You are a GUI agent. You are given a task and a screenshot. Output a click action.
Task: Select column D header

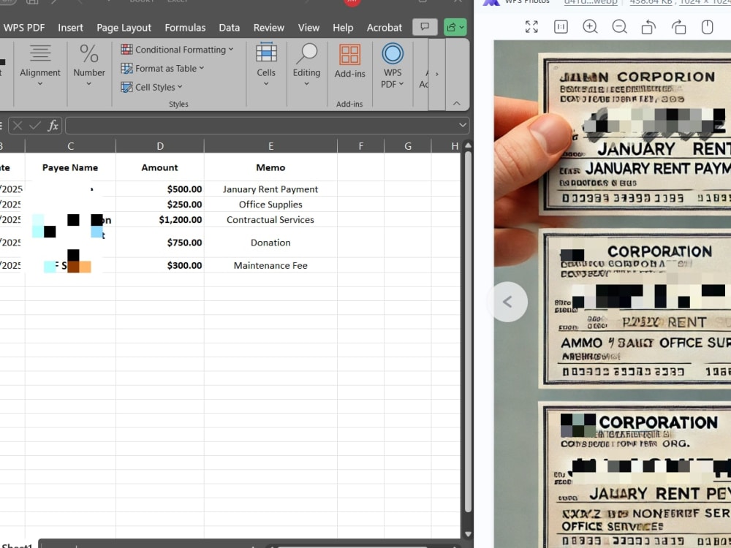[160, 146]
